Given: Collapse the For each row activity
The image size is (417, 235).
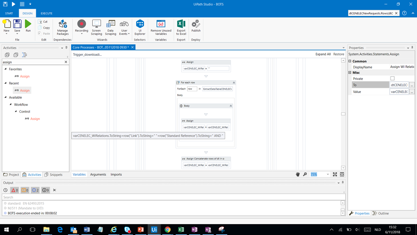Looking at the screenshot, I should [234, 83].
